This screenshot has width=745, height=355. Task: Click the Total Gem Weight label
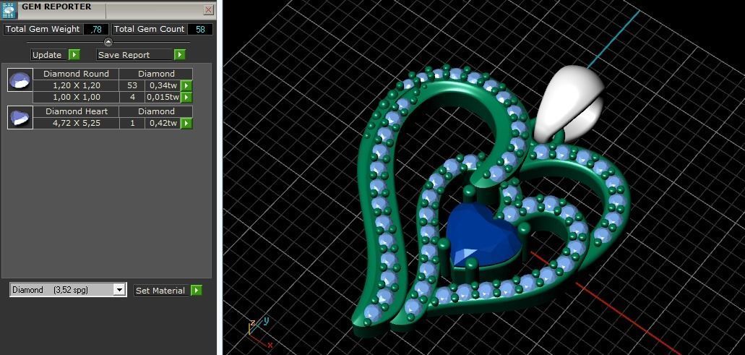click(43, 29)
